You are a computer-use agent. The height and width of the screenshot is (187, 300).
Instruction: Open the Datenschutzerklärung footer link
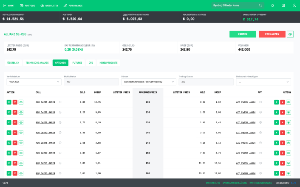click(x=235, y=183)
